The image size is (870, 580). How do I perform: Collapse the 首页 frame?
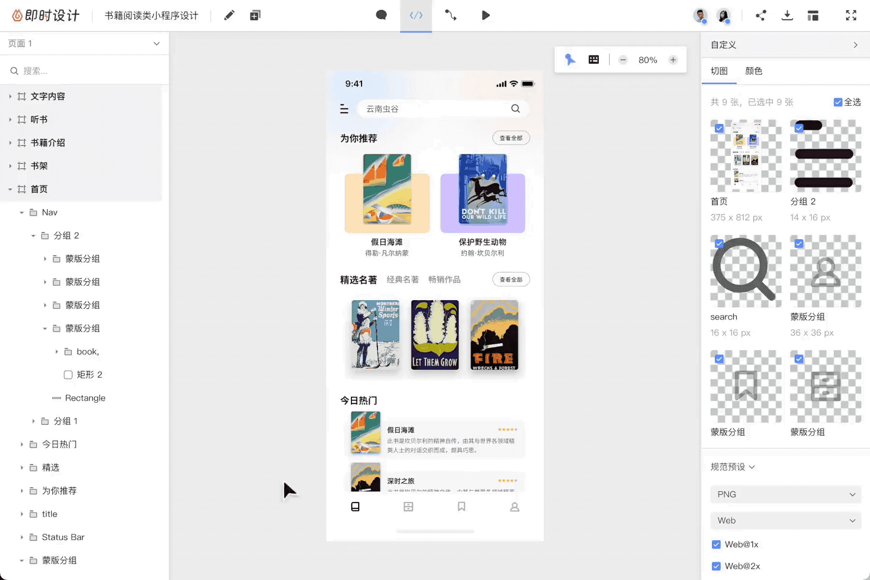point(10,189)
